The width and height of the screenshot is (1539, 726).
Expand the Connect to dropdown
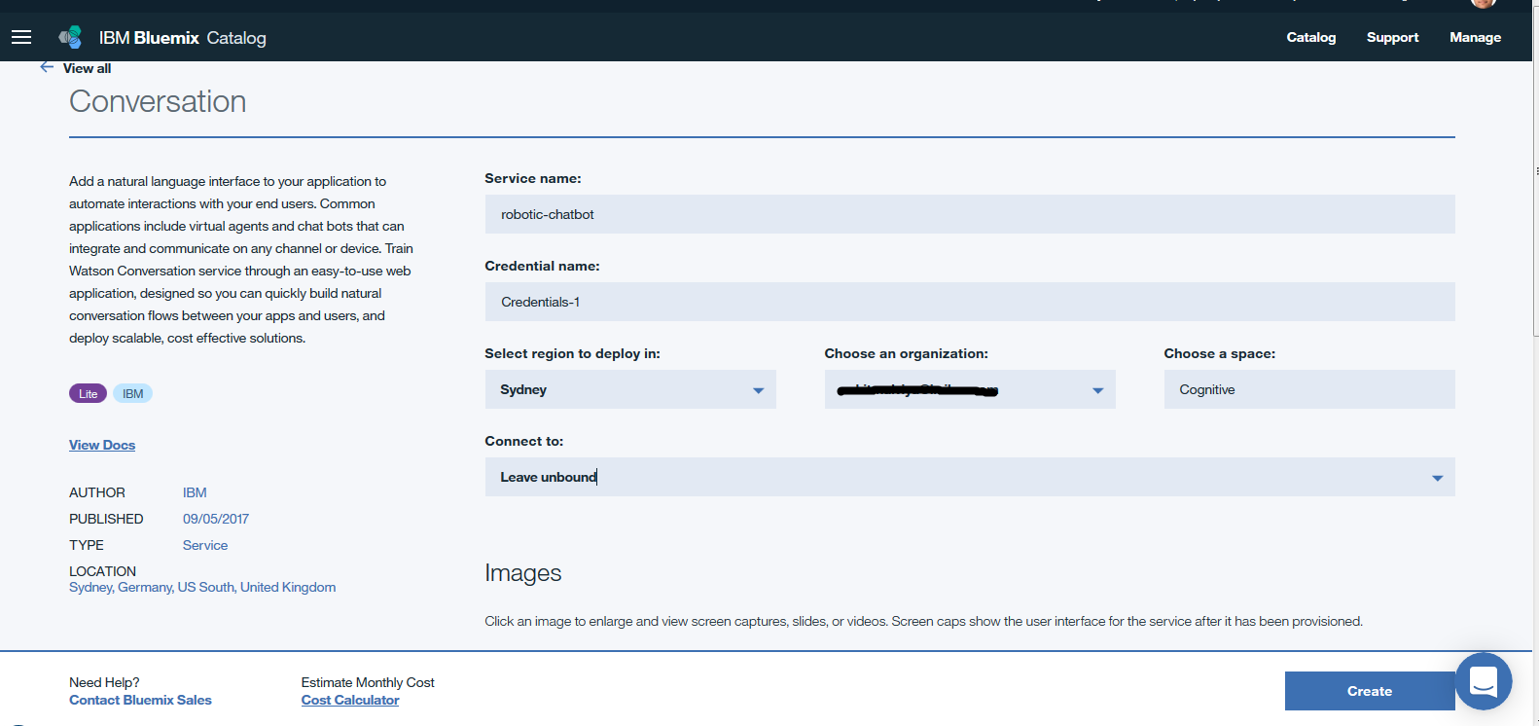pyautogui.click(x=970, y=477)
